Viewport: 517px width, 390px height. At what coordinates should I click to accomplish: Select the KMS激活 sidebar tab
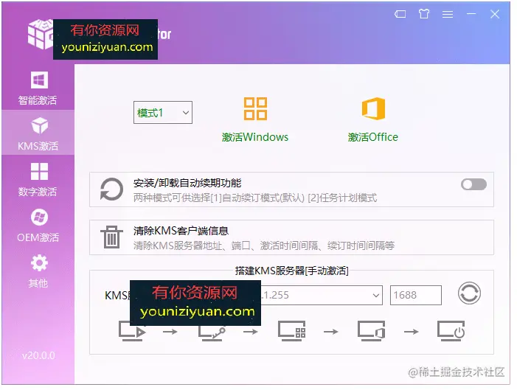pyautogui.click(x=38, y=133)
